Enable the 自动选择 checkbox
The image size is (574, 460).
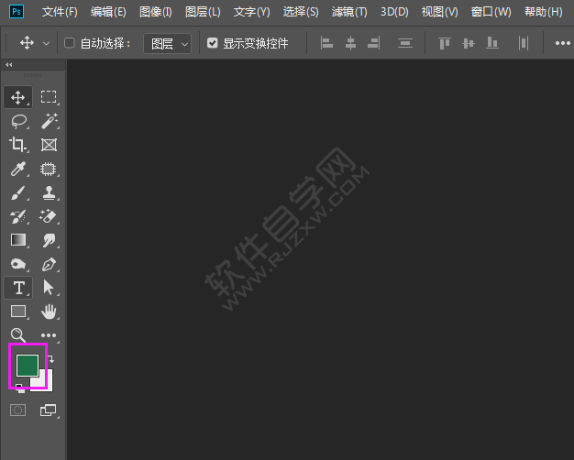[x=69, y=43]
